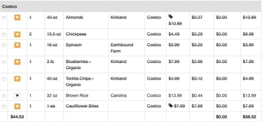Click the Carolina brand cell
Image resolution: width=262 pixels, height=122 pixels.
coord(127,95)
